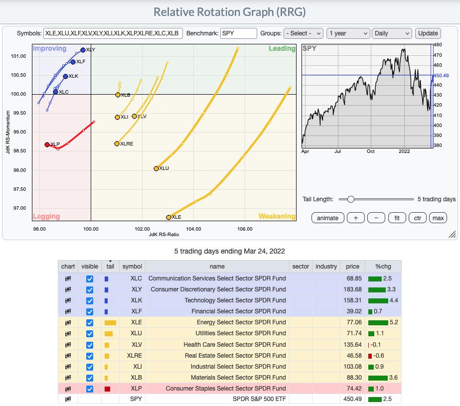Open the Groups select dropdown
This screenshot has height=406, width=460.
tap(304, 33)
